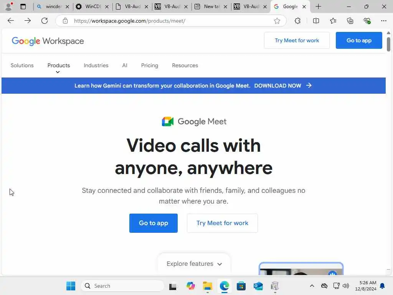View site information lock icon
This screenshot has width=393, height=295.
point(65,21)
